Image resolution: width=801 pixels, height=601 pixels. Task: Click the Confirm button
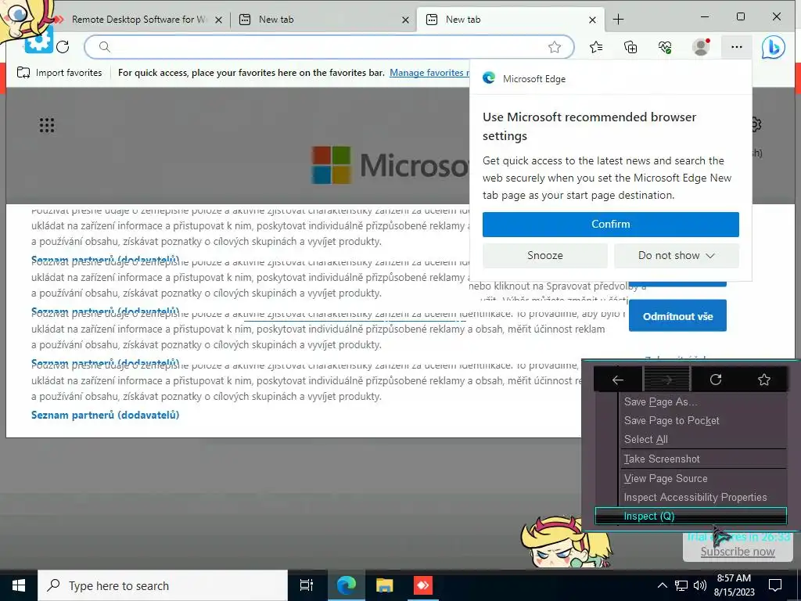(x=610, y=225)
